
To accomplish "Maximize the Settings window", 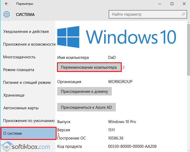I will pos(172,4).
